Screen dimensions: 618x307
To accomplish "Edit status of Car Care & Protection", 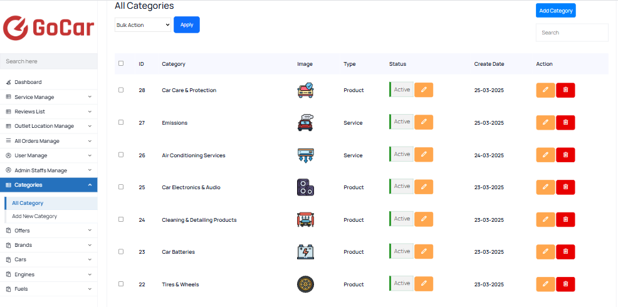I will pos(424,90).
